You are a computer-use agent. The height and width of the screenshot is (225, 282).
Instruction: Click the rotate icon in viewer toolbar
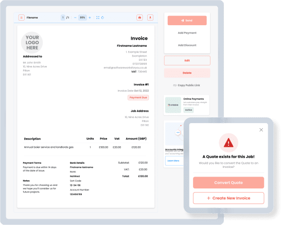click(103, 18)
